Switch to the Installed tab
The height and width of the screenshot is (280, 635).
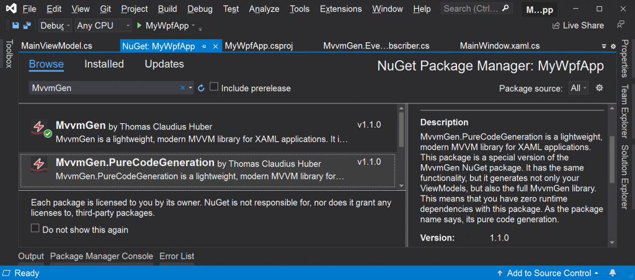(104, 64)
